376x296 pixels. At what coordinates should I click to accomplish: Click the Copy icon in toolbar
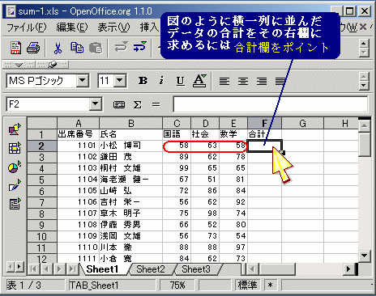point(77,48)
